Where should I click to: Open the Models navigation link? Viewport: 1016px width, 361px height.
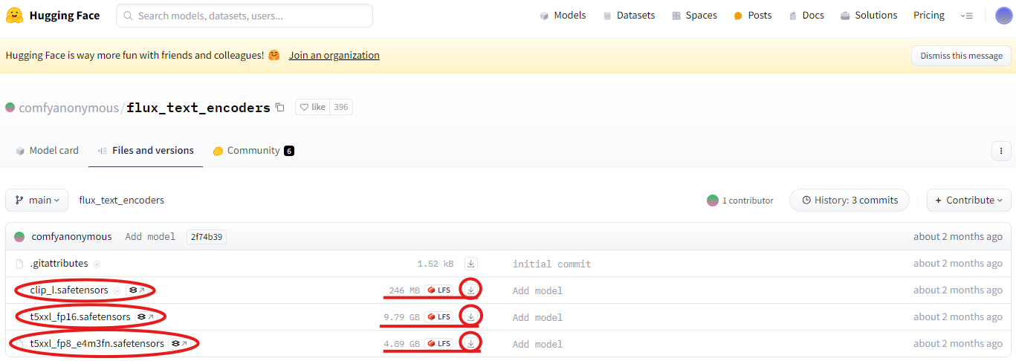[x=563, y=16]
